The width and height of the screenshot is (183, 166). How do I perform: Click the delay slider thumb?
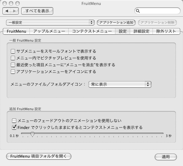click(32, 134)
